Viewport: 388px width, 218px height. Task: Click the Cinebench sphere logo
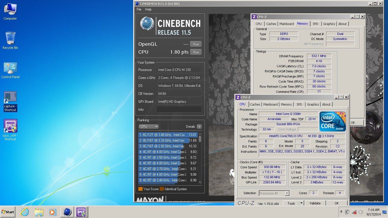[147, 24]
